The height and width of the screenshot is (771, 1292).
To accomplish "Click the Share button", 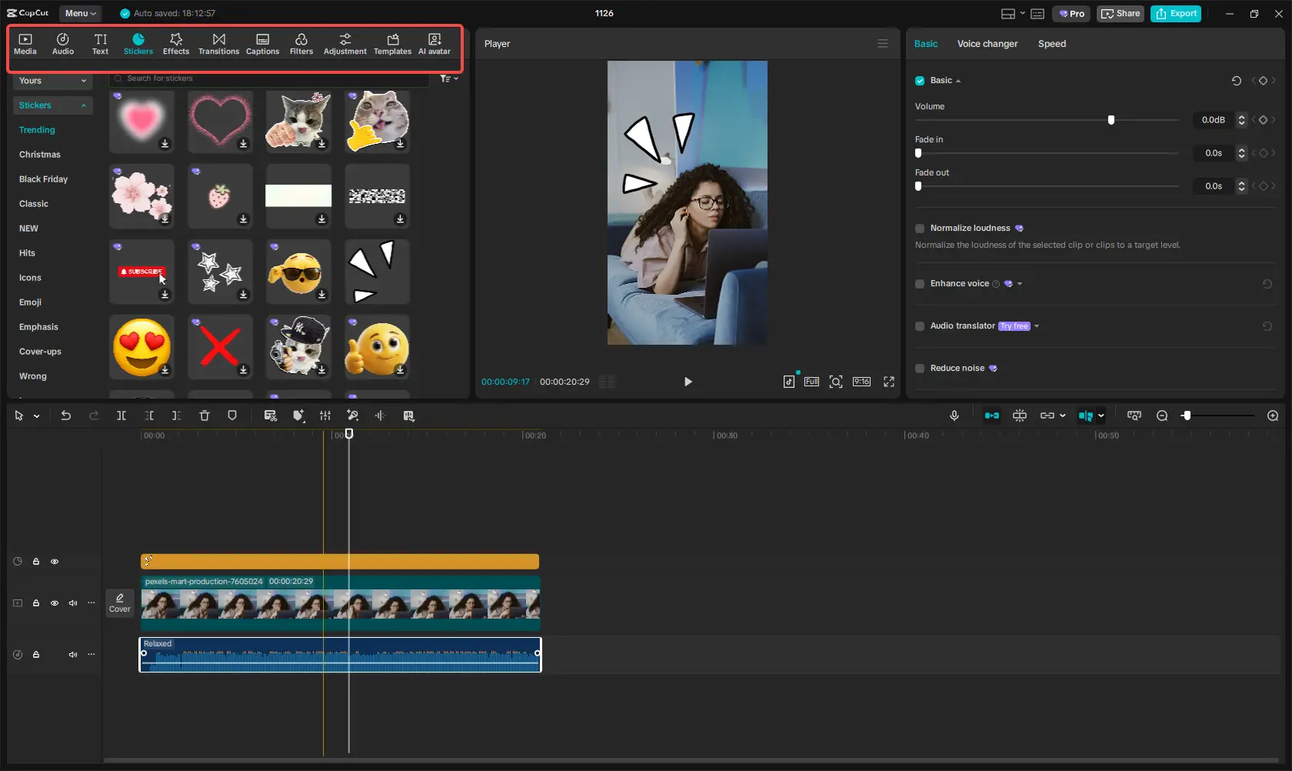I will pyautogui.click(x=1120, y=13).
